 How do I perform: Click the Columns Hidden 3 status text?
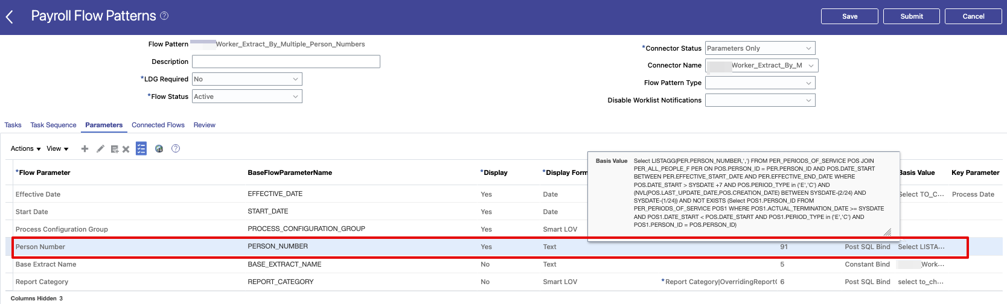(x=37, y=298)
